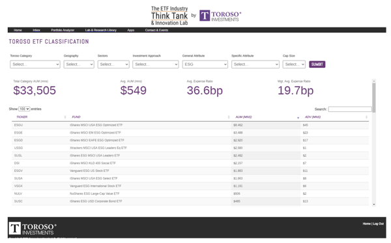Click the scrollbar down arrow in table

click(x=374, y=205)
